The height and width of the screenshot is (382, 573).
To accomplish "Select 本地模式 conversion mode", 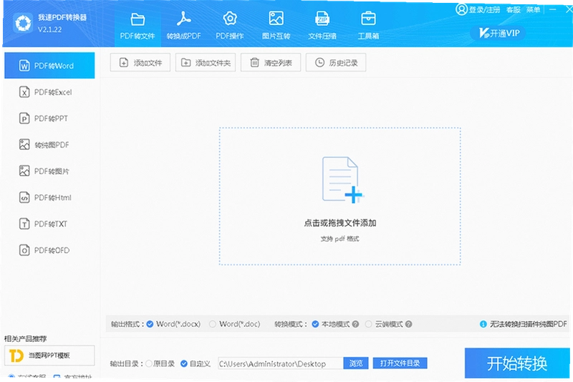I will tap(331, 324).
